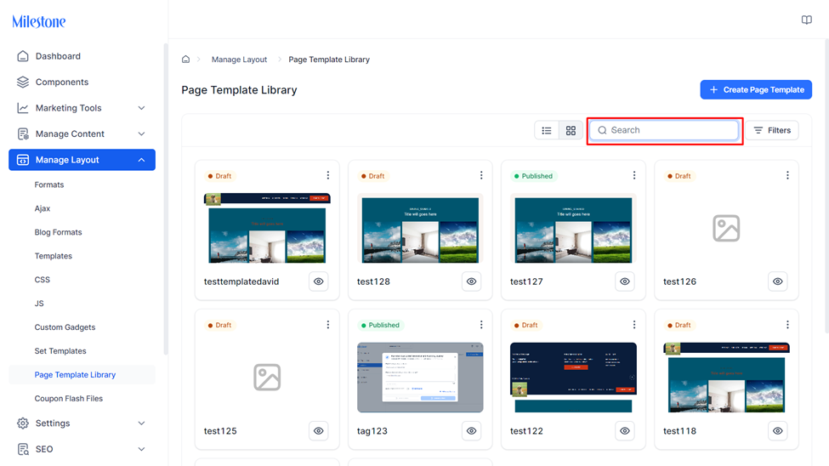Click Page Template Library breadcrumb

point(329,60)
